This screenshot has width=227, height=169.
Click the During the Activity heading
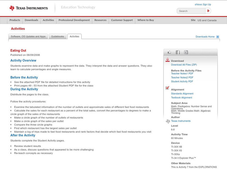pyautogui.click(x=24, y=89)
